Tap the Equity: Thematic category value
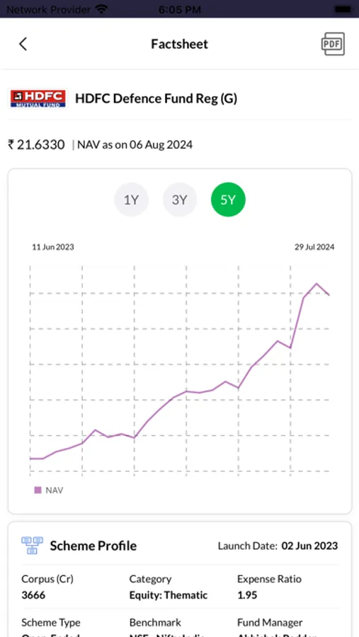This screenshot has height=637, width=359. pyautogui.click(x=169, y=595)
